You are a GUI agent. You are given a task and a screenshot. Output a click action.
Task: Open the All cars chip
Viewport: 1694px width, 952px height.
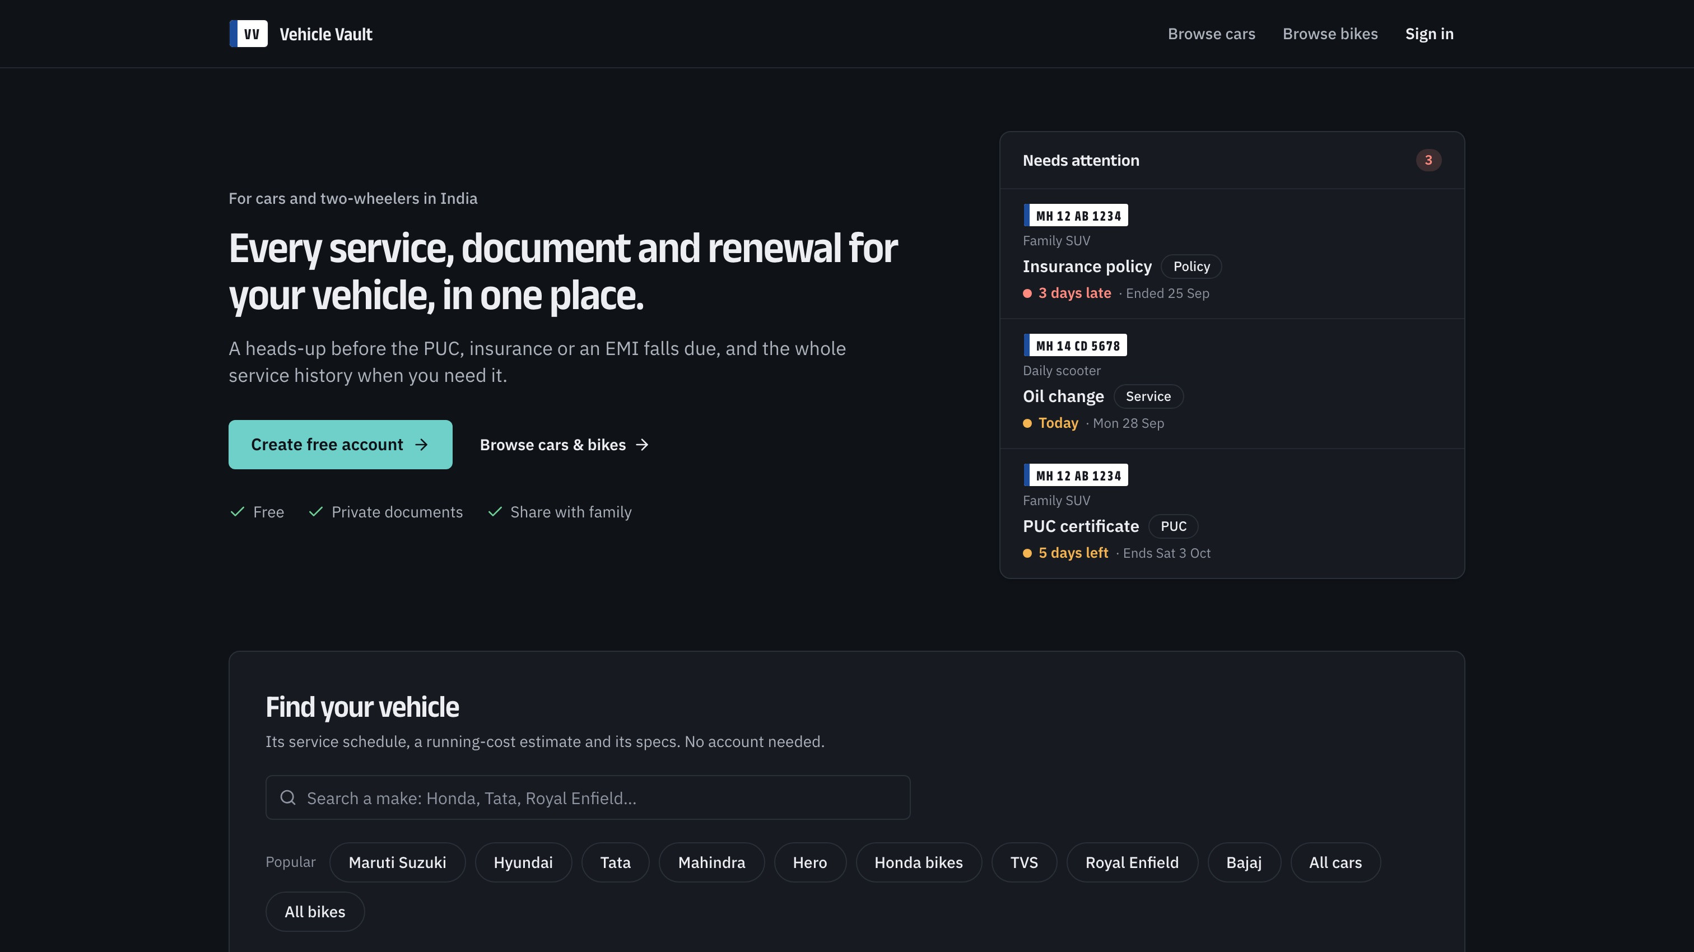(1335, 862)
